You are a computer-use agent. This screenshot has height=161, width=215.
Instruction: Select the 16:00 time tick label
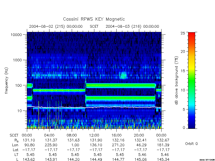(117, 136)
